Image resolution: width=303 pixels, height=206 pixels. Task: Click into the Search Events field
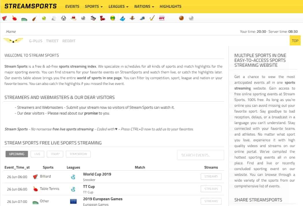point(200,155)
